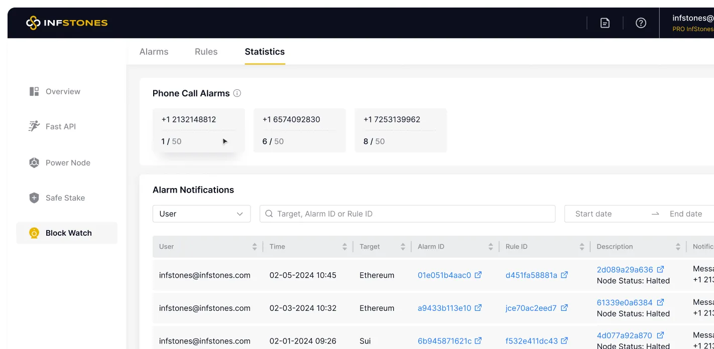Open external link for description 2d089a29a636
The image size is (714, 349).
(x=661, y=269)
